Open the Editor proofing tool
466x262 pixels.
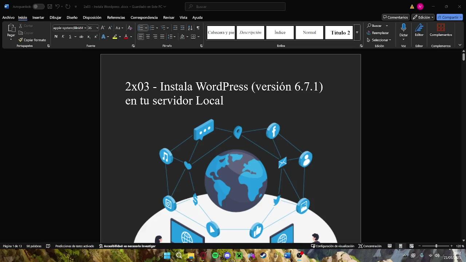(x=419, y=31)
